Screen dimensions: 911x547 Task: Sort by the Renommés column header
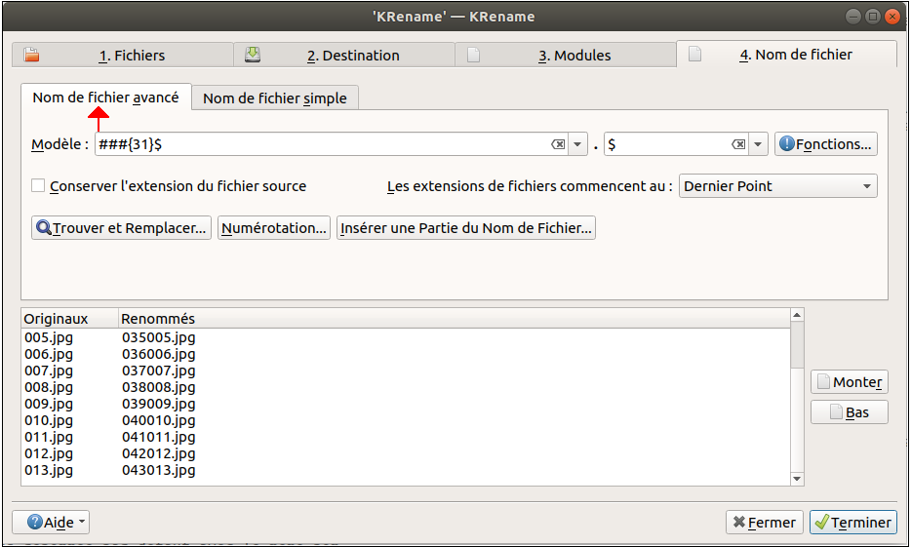[455, 318]
